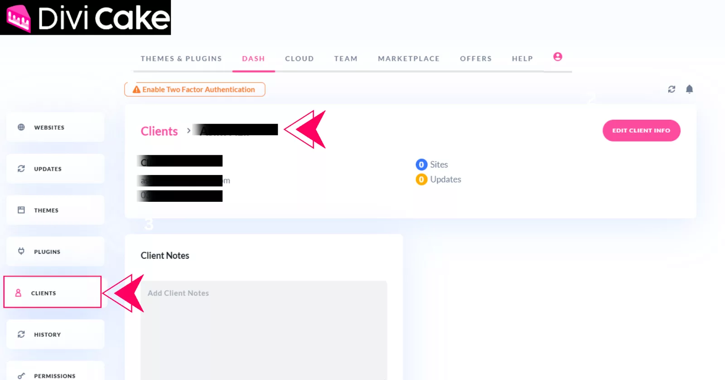Open the Help tab
Viewport: 725px width, 380px height.
tap(522, 59)
